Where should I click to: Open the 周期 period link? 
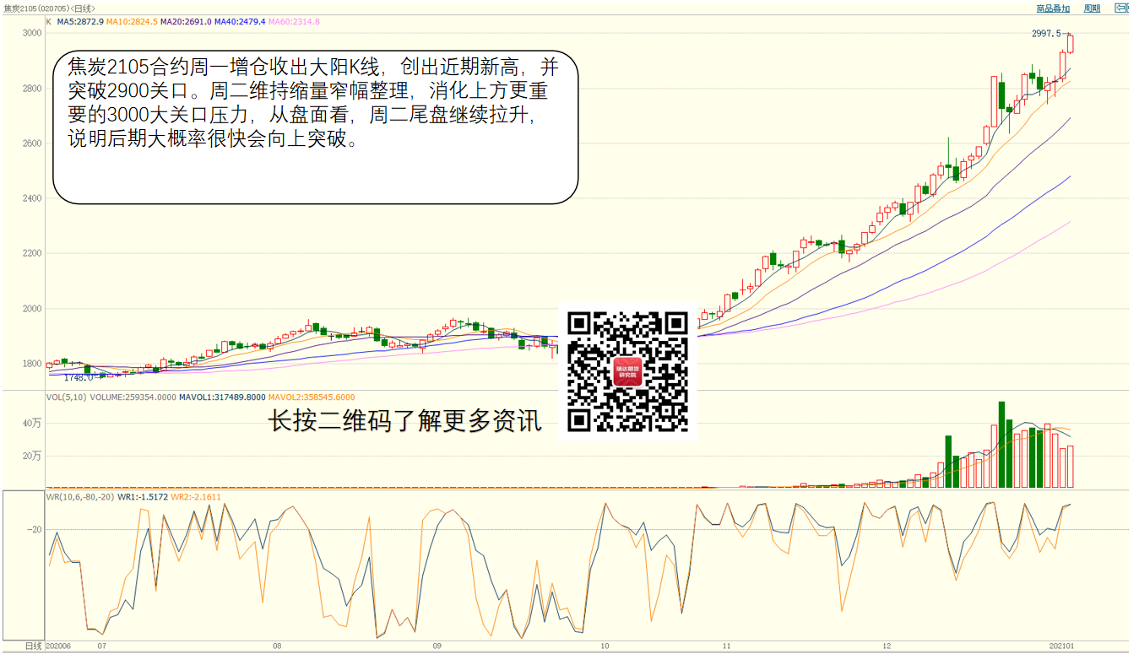click(x=1092, y=8)
